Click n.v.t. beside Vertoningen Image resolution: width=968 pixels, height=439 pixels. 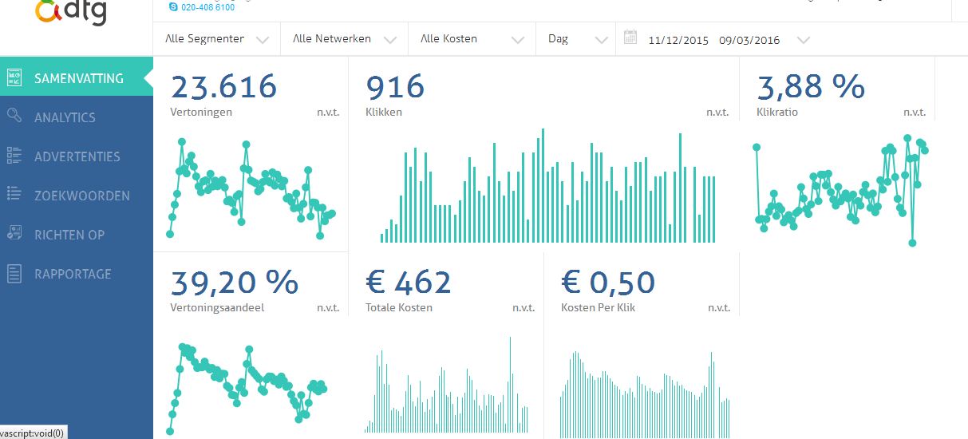328,113
